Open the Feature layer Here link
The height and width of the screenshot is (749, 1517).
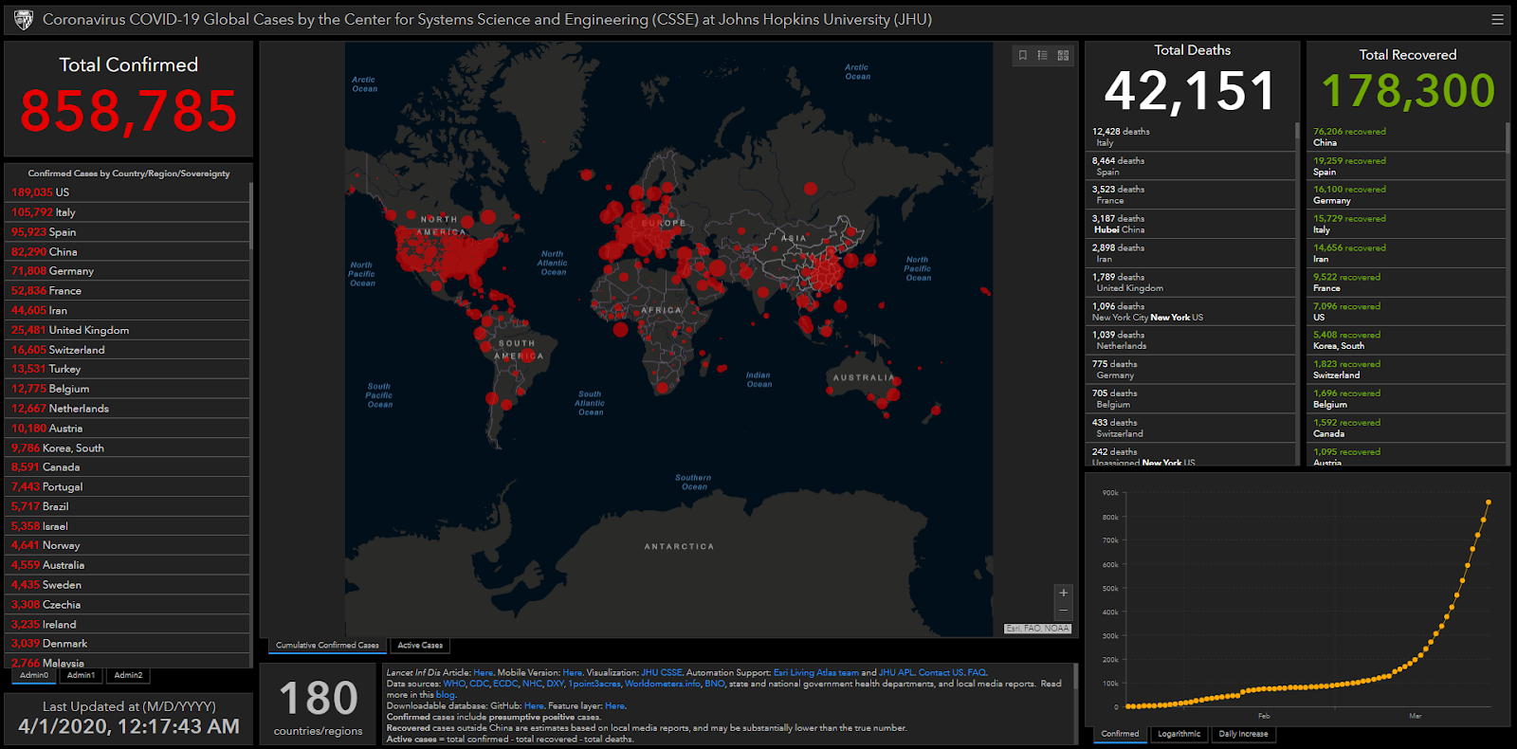click(615, 705)
